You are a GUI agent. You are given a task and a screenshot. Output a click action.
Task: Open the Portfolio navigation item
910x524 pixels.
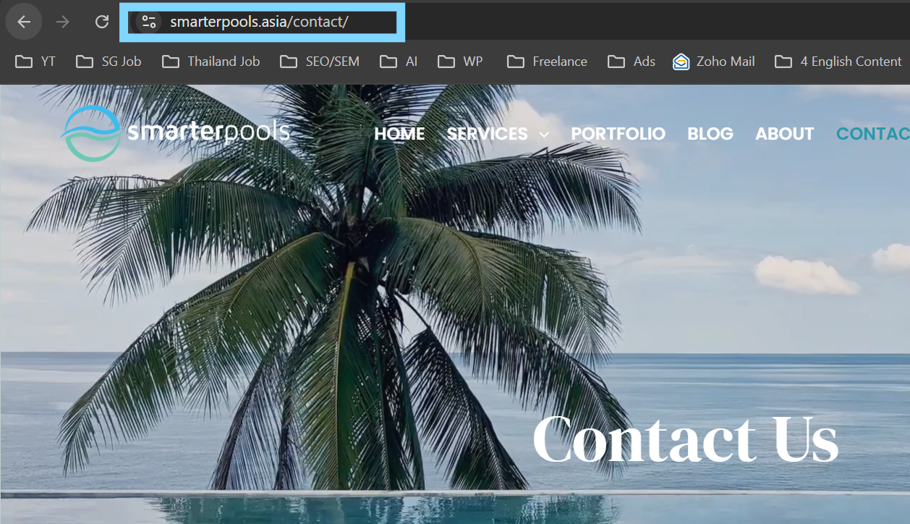[618, 134]
